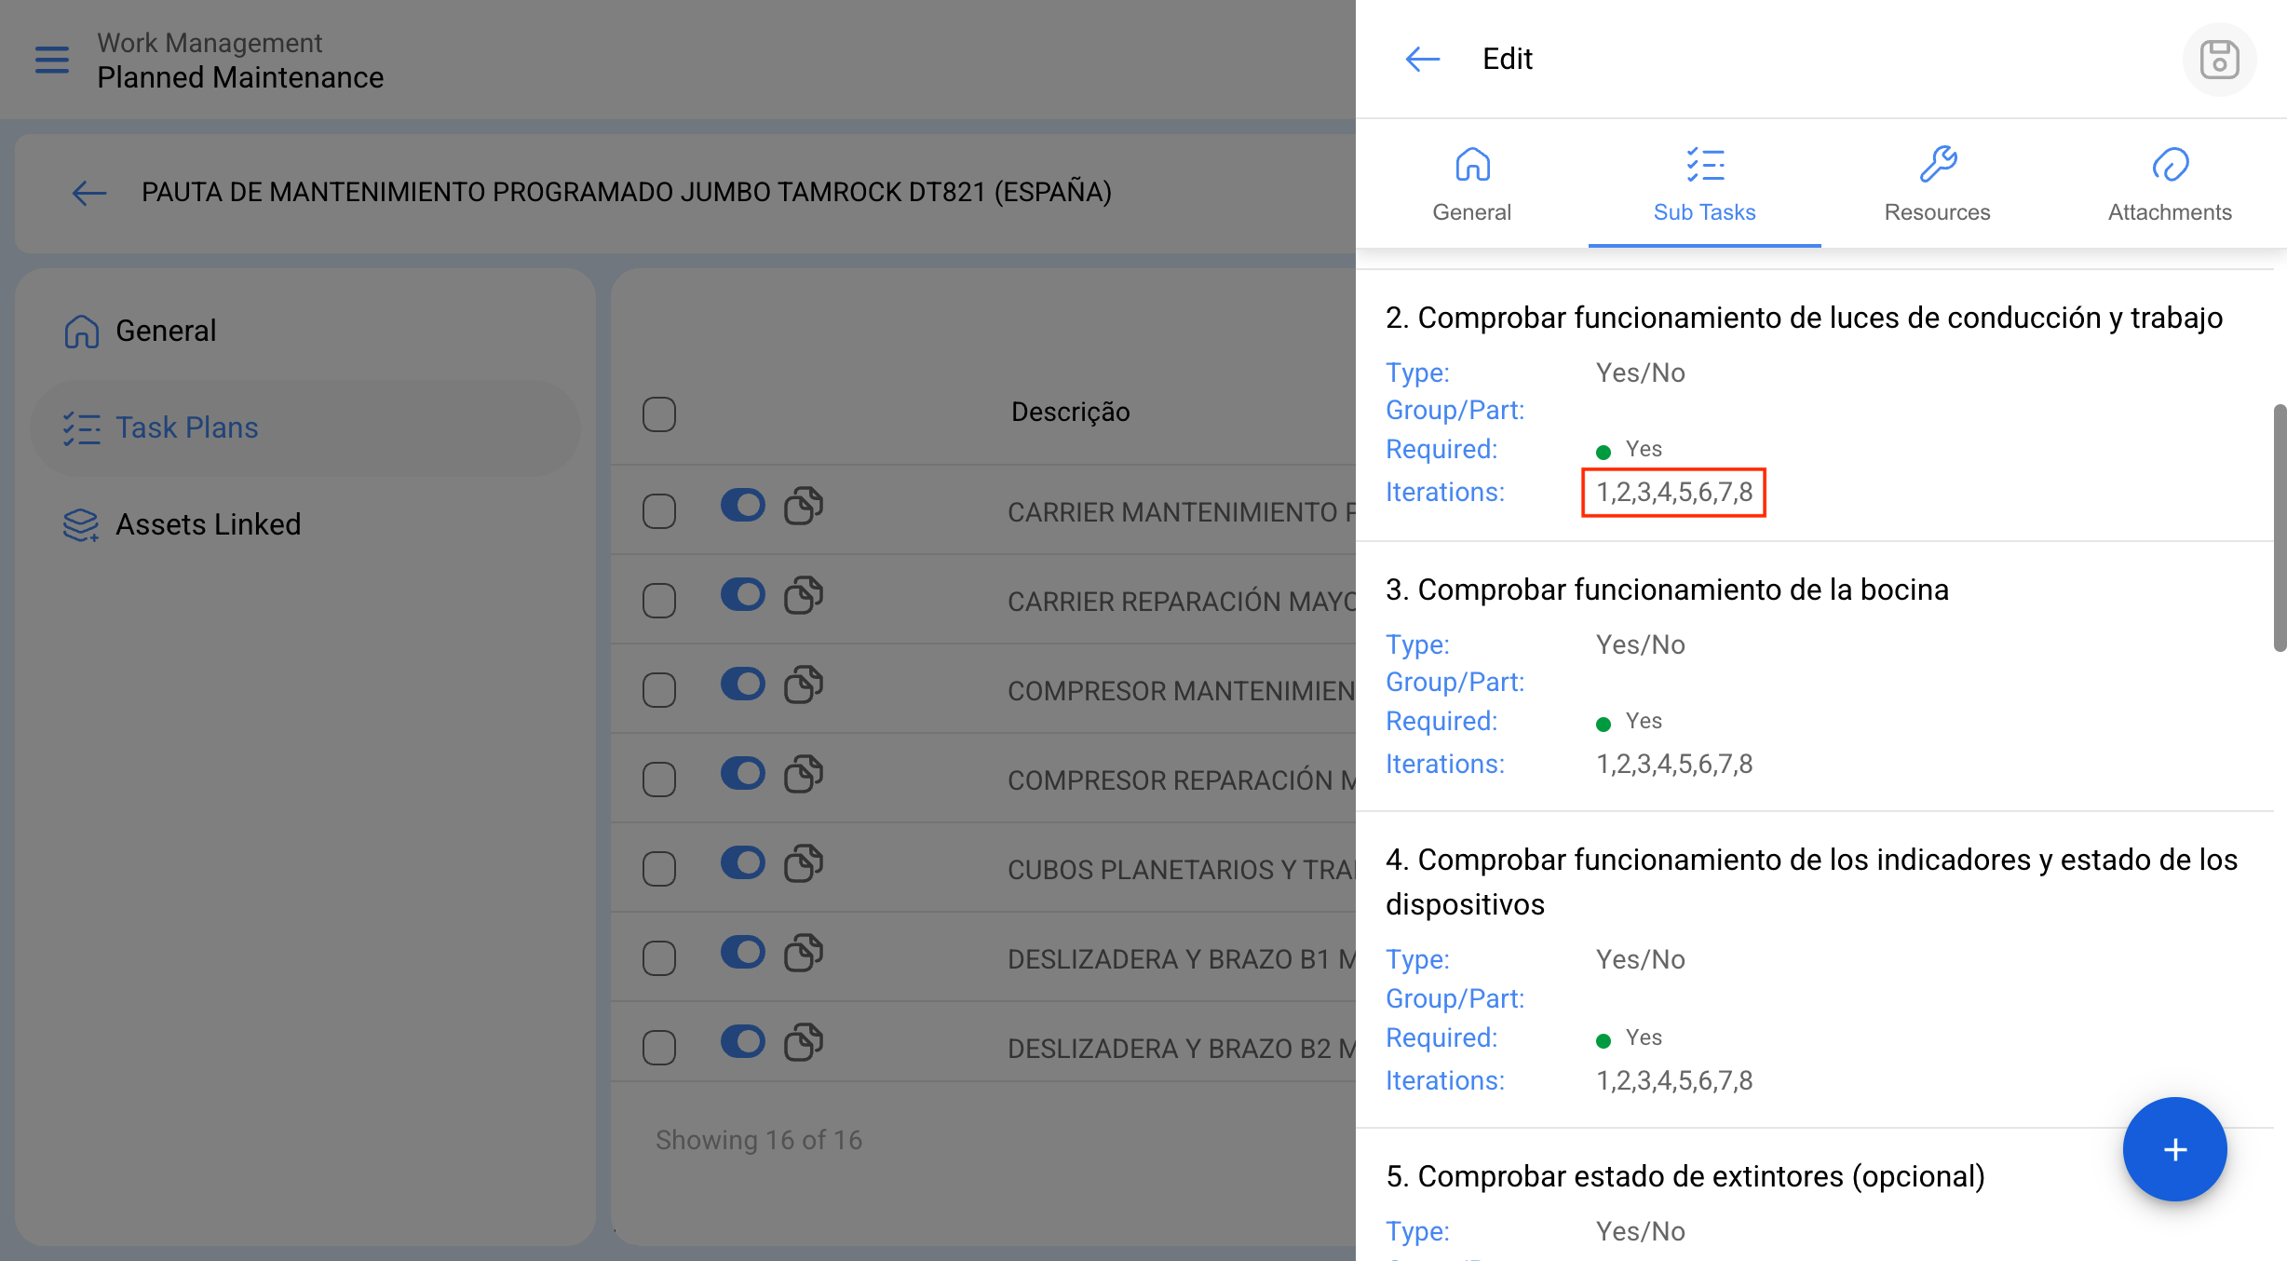Screen dimensions: 2287x1261
Task: Click Required Yes value of sub task 2
Action: tap(1629, 449)
